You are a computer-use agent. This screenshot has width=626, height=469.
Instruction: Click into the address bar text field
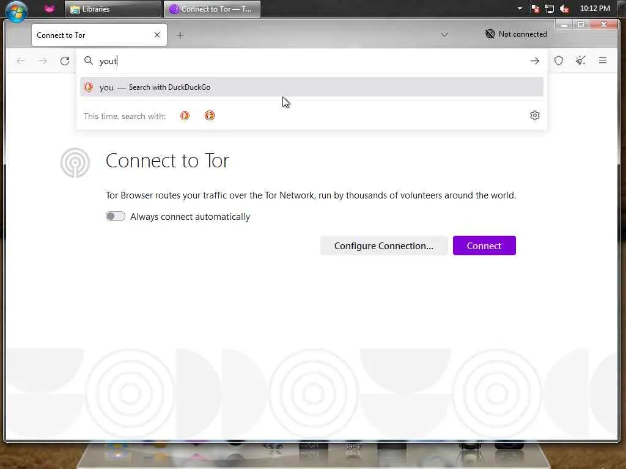click(x=311, y=60)
